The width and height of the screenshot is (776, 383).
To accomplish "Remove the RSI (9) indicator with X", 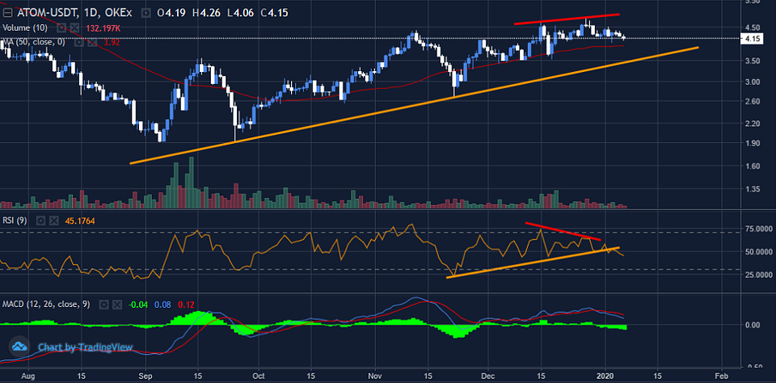I will pyautogui.click(x=54, y=221).
